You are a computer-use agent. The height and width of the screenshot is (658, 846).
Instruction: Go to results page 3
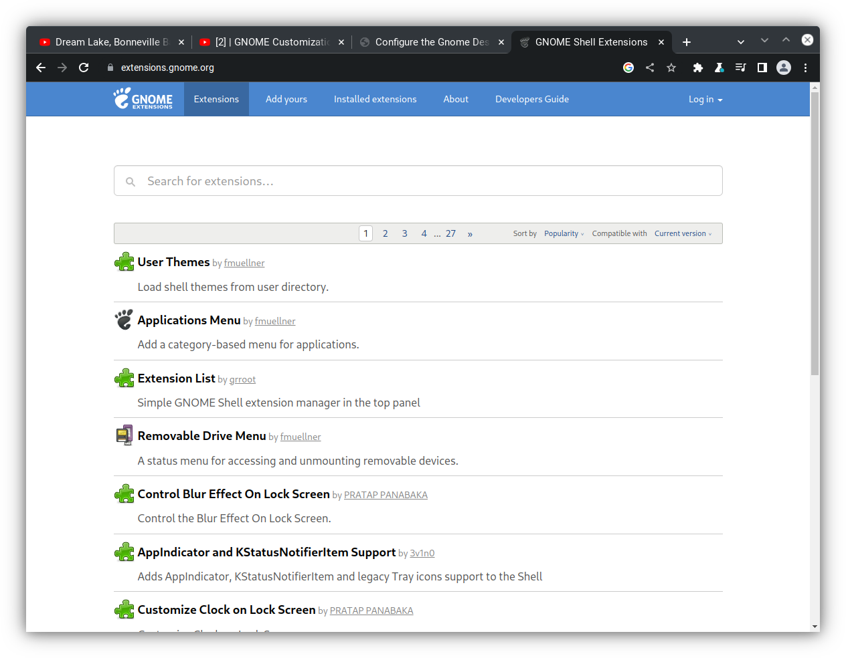pyautogui.click(x=405, y=233)
